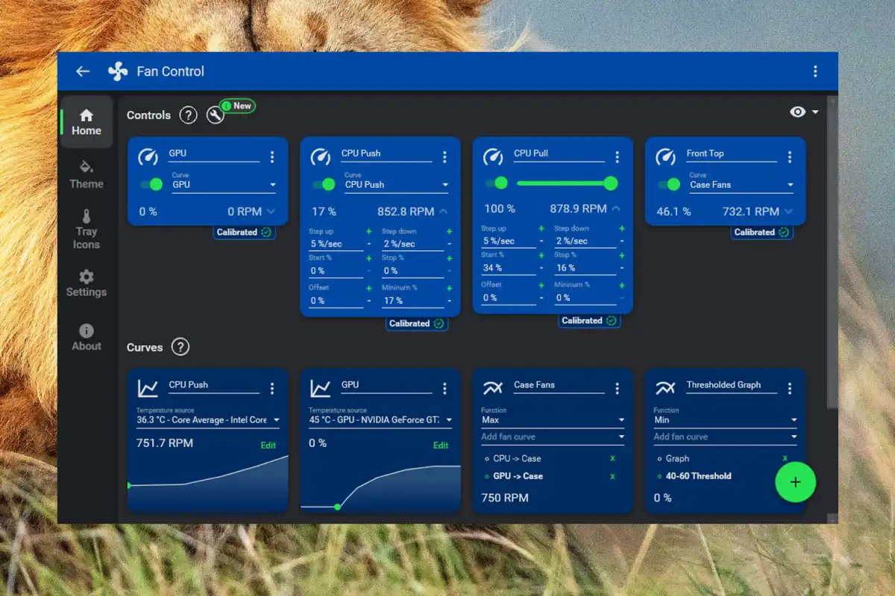Open the Case Fans curve card options menu
The height and width of the screenshot is (596, 895).
point(617,388)
